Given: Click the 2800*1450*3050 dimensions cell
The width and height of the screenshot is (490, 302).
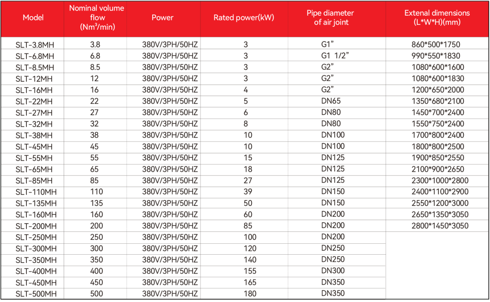Looking at the screenshot, I should click(x=439, y=226).
